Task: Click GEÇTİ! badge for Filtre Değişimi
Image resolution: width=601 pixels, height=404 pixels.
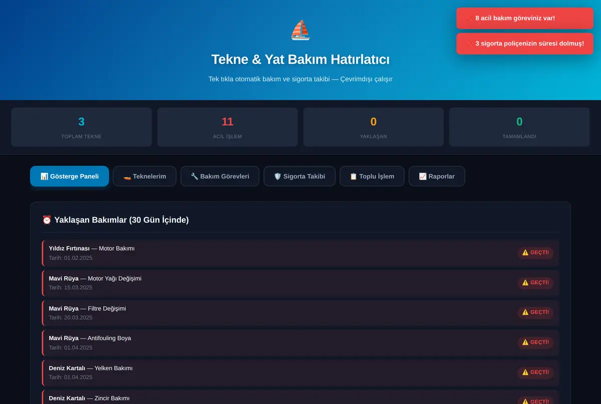Action: (535, 312)
